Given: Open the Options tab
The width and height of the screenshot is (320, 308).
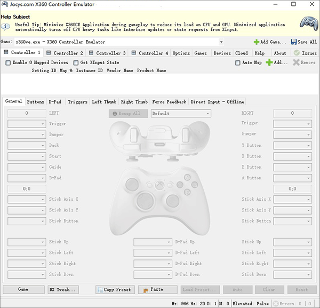Looking at the screenshot, I should (181, 53).
